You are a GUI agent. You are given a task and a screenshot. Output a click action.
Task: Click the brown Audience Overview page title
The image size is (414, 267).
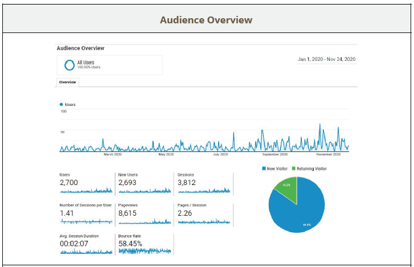206,20
